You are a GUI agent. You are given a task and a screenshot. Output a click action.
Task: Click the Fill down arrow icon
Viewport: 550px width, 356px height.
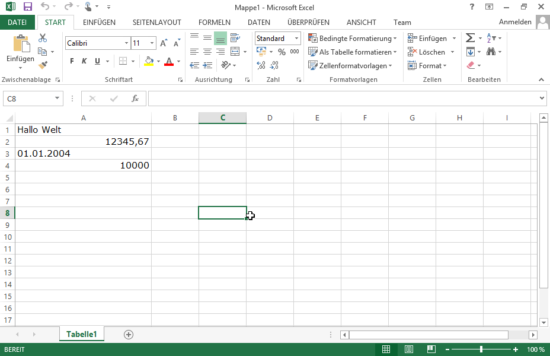pyautogui.click(x=471, y=52)
